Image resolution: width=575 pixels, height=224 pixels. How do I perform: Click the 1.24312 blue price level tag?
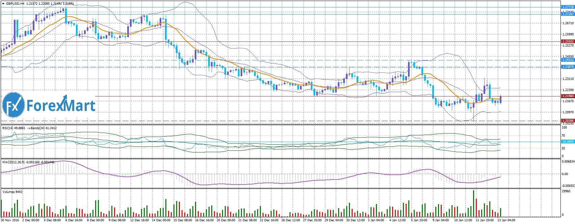click(568, 60)
